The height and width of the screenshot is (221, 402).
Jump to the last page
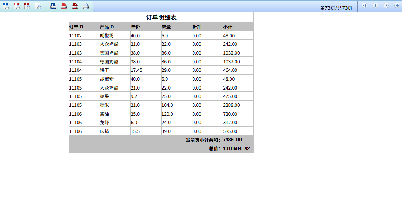click(x=397, y=5)
